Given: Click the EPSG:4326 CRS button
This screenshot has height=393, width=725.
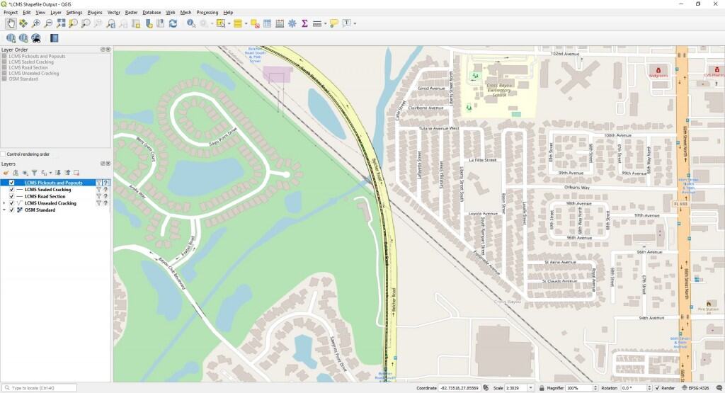Looking at the screenshot, I should coord(702,388).
